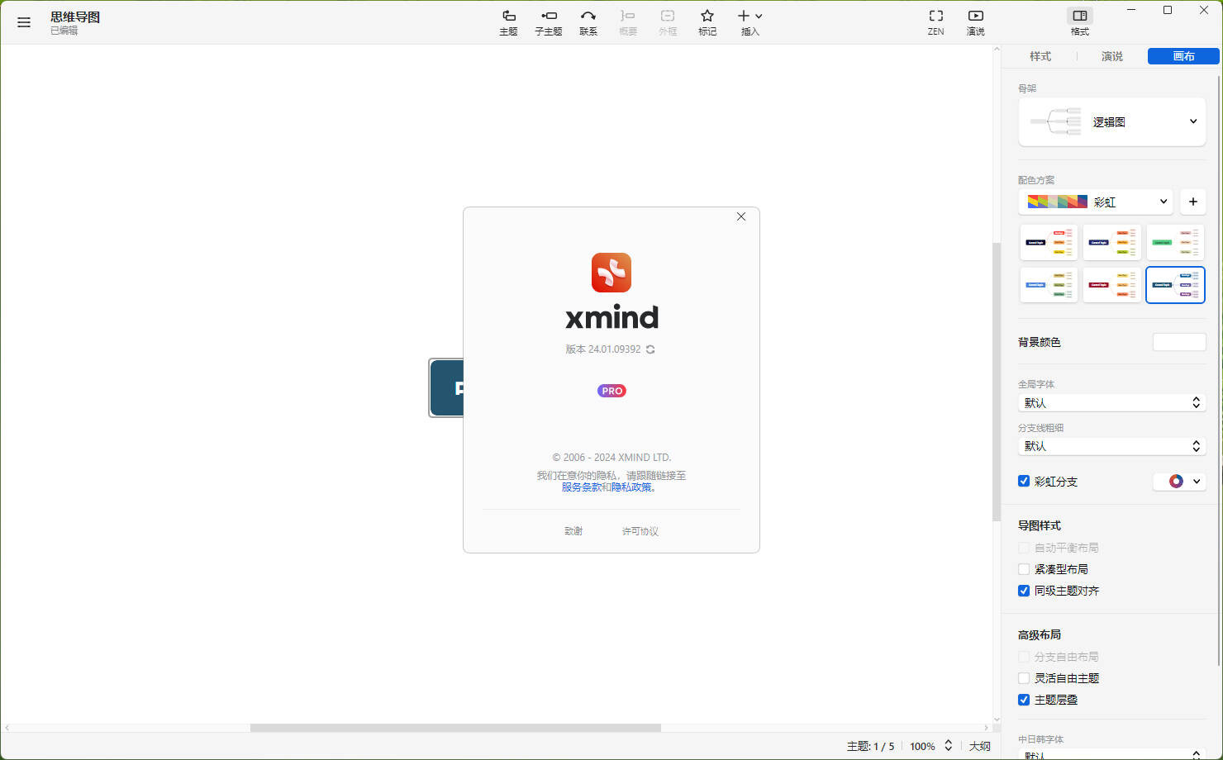Open the 许可协议 license agreement
The width and height of the screenshot is (1223, 760).
point(640,530)
